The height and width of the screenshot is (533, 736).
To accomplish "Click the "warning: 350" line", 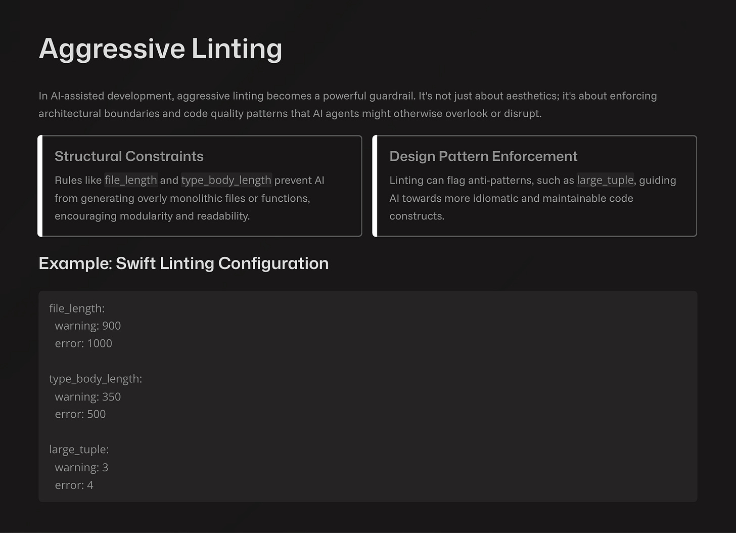I will click(x=88, y=397).
